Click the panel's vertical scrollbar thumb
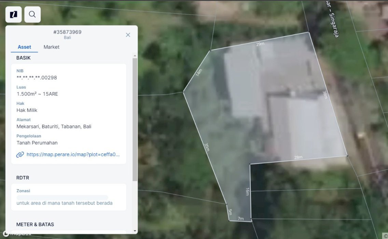This screenshot has height=239, width=388. (x=135, y=119)
